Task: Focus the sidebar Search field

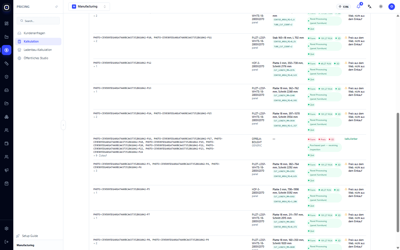Action: (x=38, y=21)
